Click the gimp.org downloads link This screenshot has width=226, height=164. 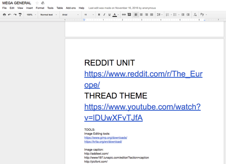[x=106, y=138]
